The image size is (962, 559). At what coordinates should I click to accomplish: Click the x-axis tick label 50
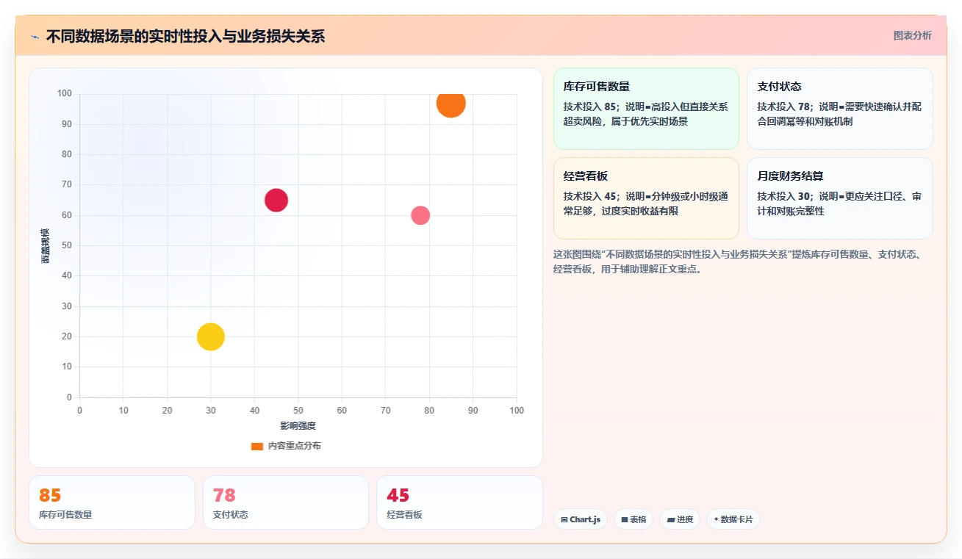pyautogui.click(x=298, y=411)
